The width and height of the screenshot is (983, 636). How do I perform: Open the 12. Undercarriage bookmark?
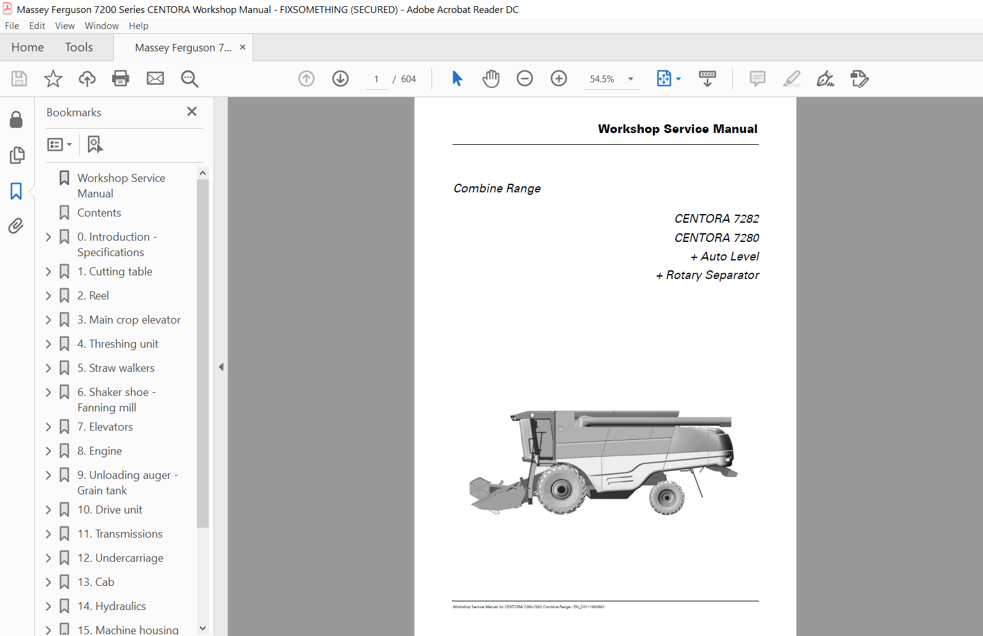121,558
